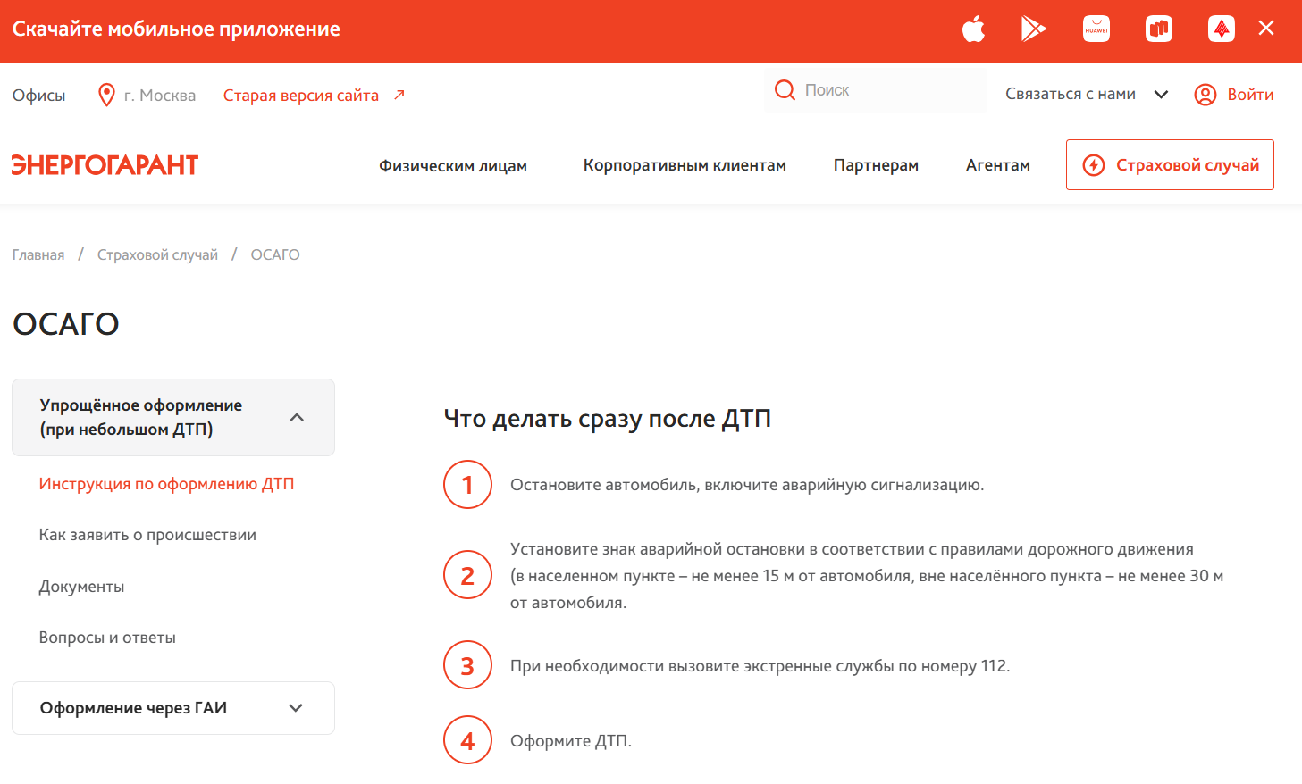Viewport: 1302px width, 784px height.
Task: Open the Старая версия сайта link
Action: (x=314, y=96)
